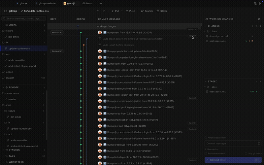Click the sidebar vertical scrollbar
Image resolution: width=264 pixels, height=165 pixels.
click(x=47, y=115)
